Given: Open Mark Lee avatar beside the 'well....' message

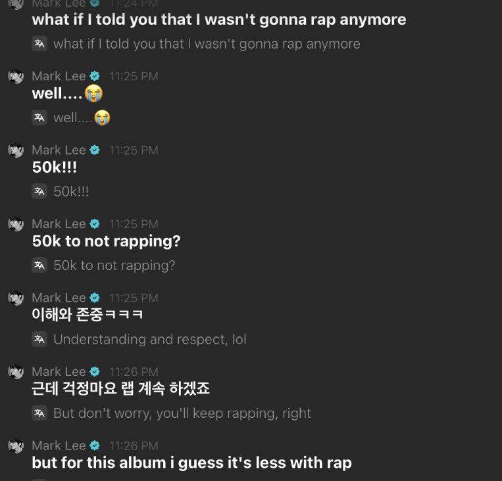Looking at the screenshot, I should point(16,76).
